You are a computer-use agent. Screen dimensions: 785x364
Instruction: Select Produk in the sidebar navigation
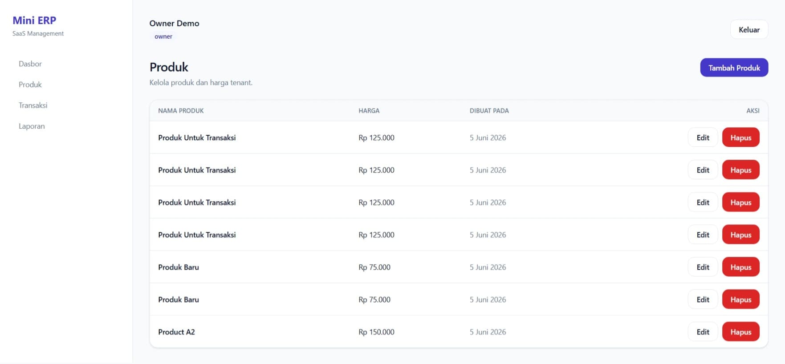(30, 85)
